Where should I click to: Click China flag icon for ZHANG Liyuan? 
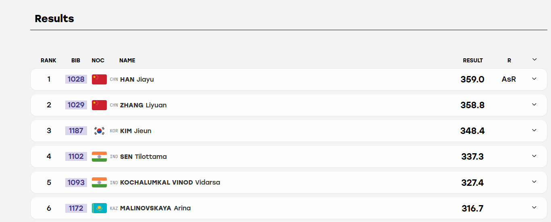pos(99,105)
